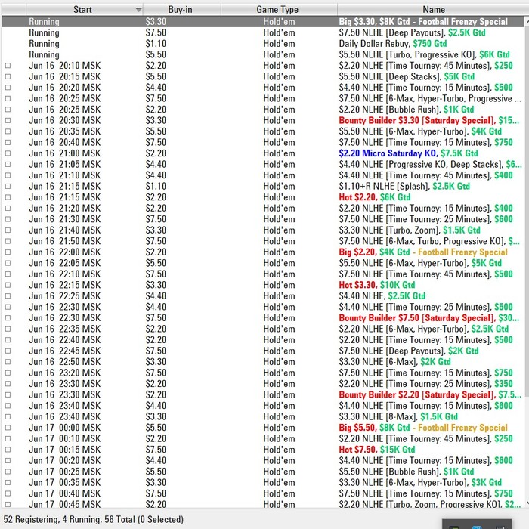Open Big $5.50 $8K Gtd Football Frenzy Special
Image resolution: width=529 pixels, height=529 pixels.
[263, 428]
